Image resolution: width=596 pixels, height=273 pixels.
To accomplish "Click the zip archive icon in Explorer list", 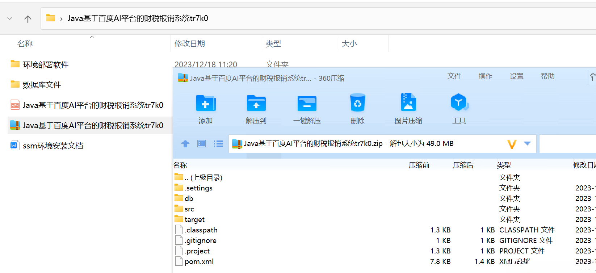I will [15, 125].
